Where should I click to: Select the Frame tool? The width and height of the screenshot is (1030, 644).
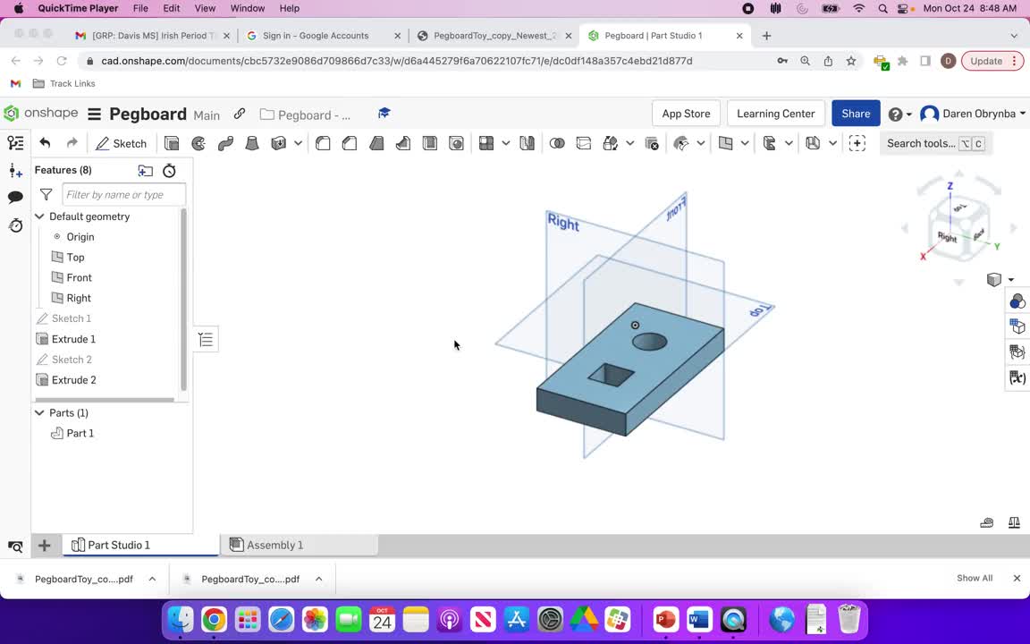[x=813, y=143]
